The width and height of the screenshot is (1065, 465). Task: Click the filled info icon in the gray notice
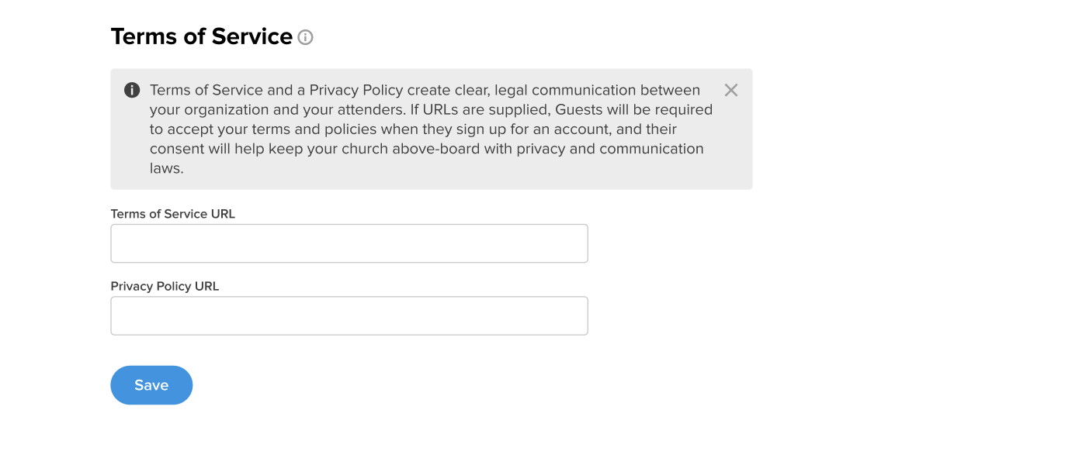(132, 90)
